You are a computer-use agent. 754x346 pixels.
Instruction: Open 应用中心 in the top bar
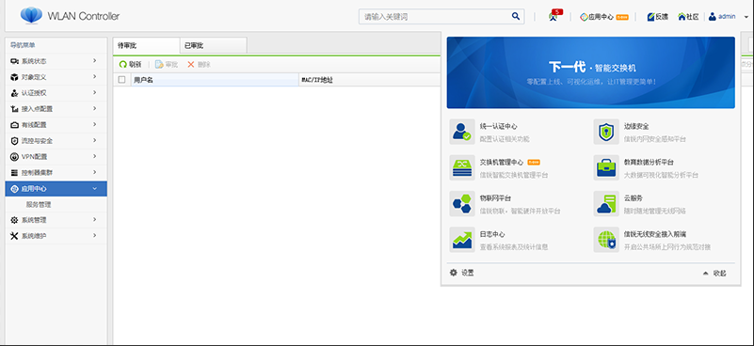tap(604, 16)
